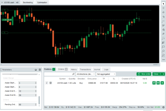Open the Transactions tab
Image resolution: width=166 pixels, height=111 pixels.
[85, 69]
